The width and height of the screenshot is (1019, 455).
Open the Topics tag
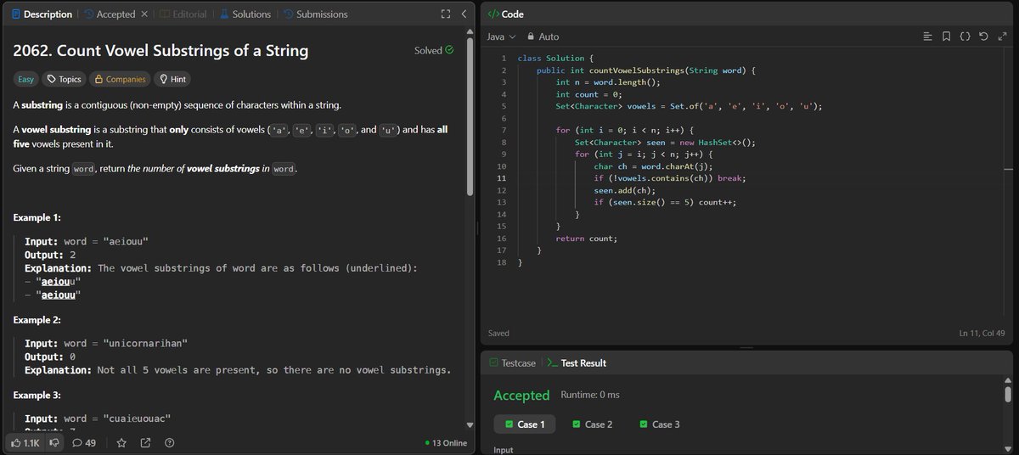tap(65, 79)
